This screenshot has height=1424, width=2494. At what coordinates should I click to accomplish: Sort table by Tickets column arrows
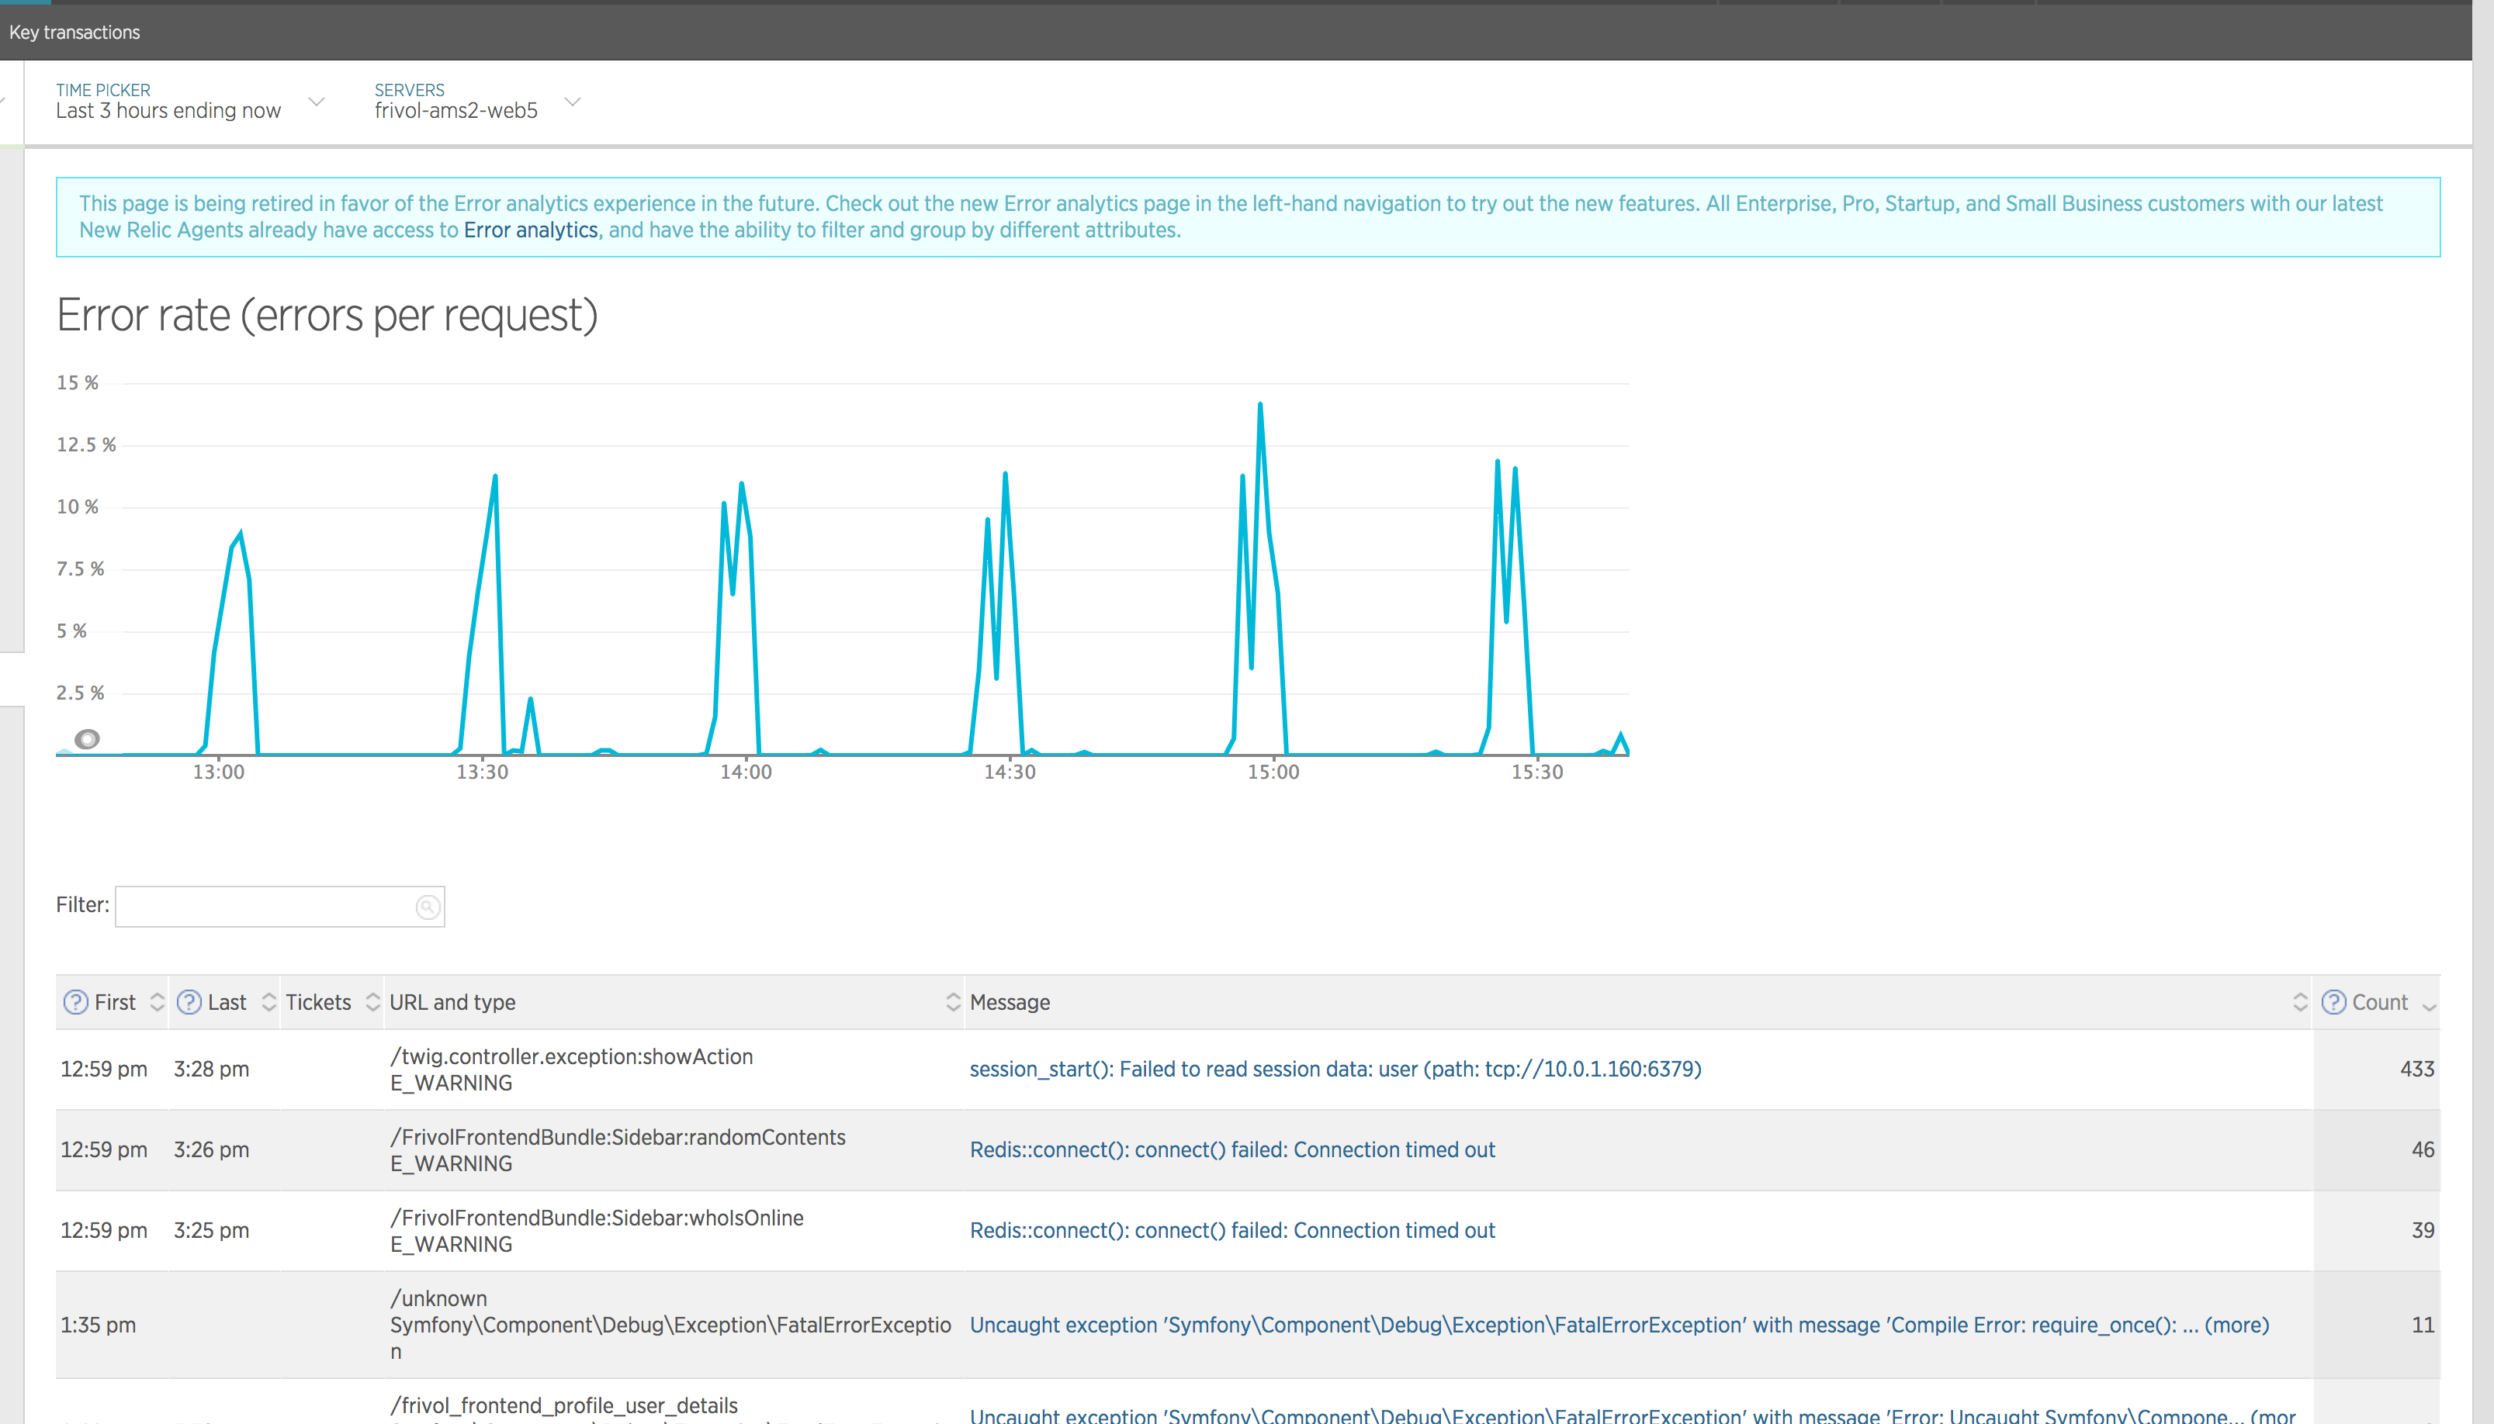[x=372, y=1003]
